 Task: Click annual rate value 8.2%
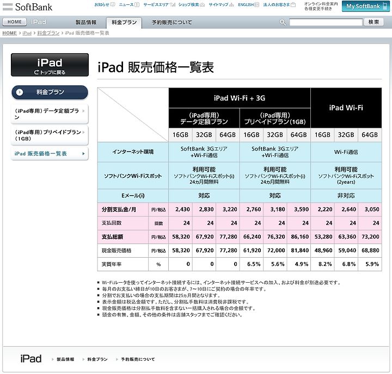click(x=325, y=264)
